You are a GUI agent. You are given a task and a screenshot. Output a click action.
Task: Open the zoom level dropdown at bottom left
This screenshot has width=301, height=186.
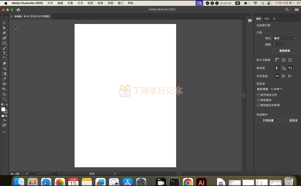coord(22,174)
